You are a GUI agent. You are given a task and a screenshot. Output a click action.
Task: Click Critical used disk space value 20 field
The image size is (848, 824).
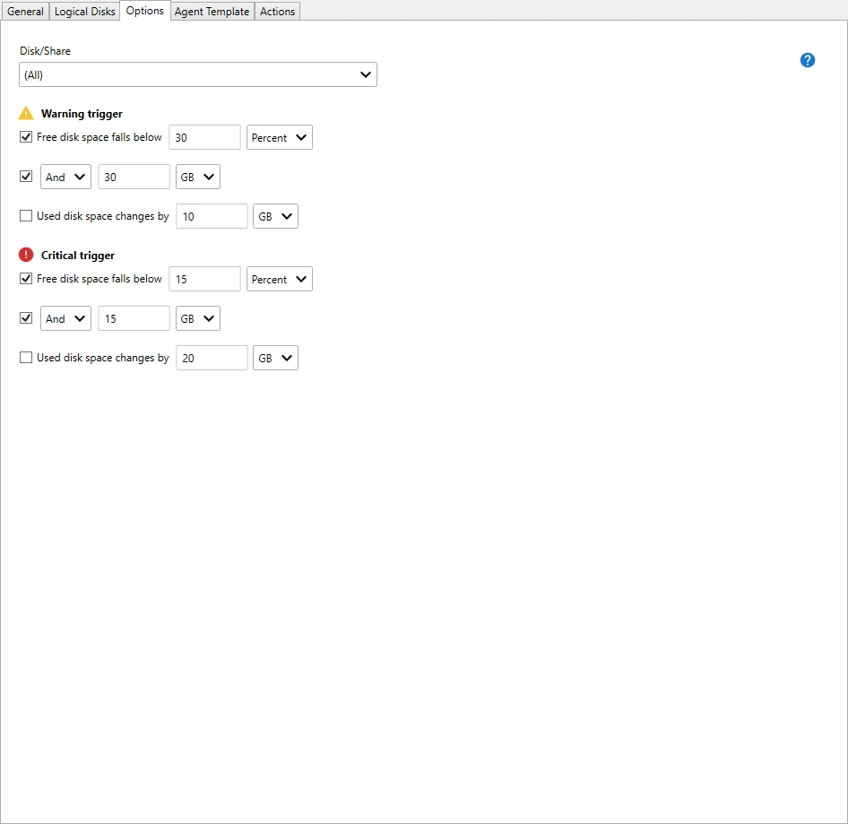(x=212, y=358)
